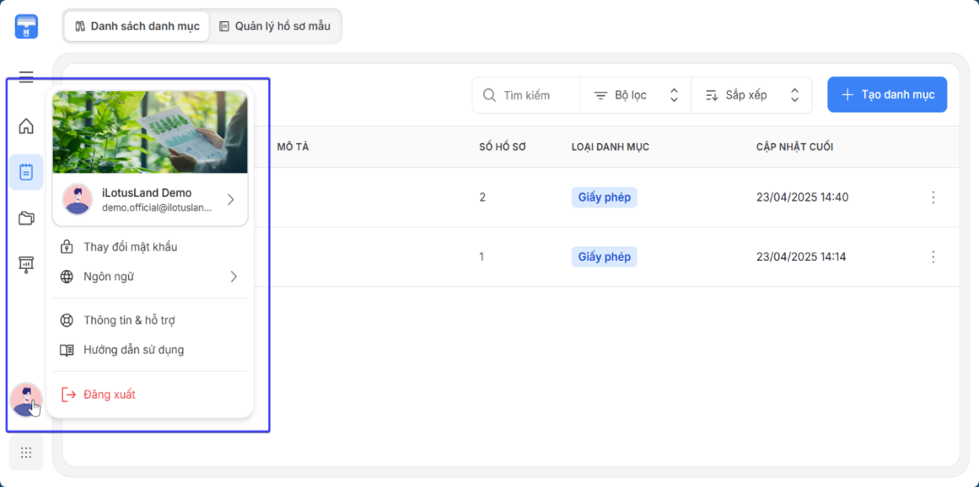Click the record count 1 cell

click(482, 257)
